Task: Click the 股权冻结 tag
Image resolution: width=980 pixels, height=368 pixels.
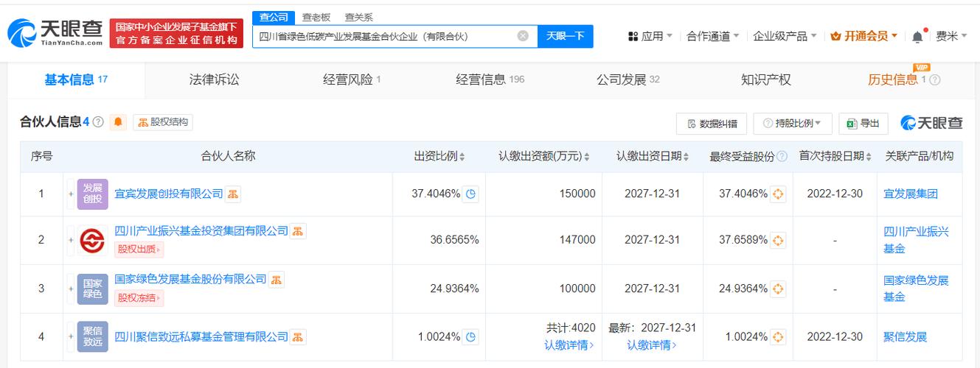Action: pyautogui.click(x=139, y=298)
